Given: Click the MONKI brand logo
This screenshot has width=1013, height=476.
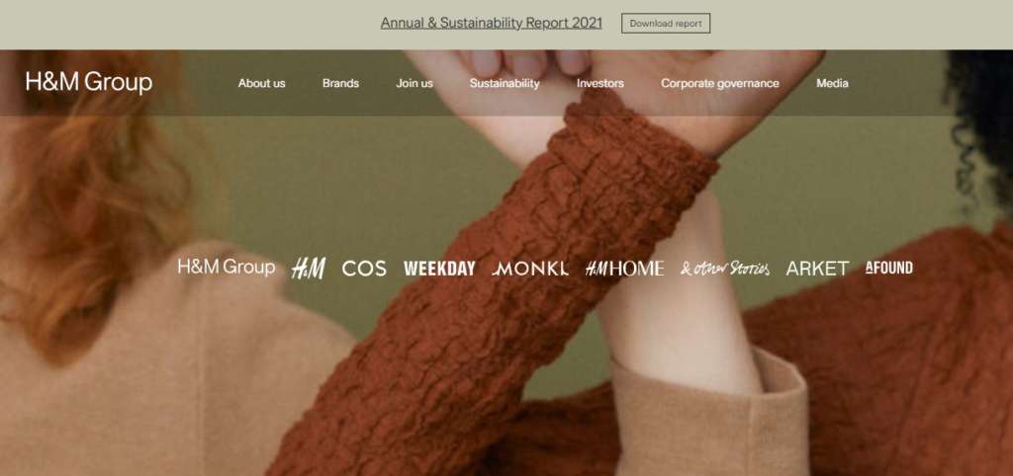Looking at the screenshot, I should point(530,269).
